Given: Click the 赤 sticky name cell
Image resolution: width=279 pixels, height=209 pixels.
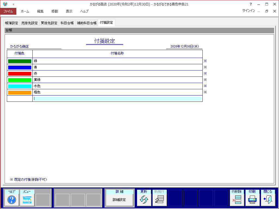Looking at the screenshot, I should (x=118, y=73).
